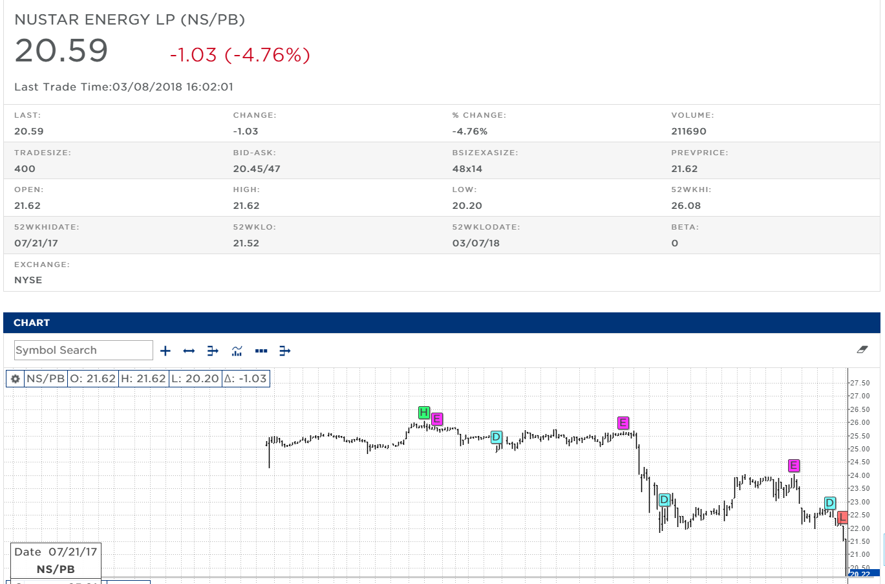This screenshot has width=885, height=584.
Task: Click the blue current price tag on the axis
Action: [x=864, y=574]
